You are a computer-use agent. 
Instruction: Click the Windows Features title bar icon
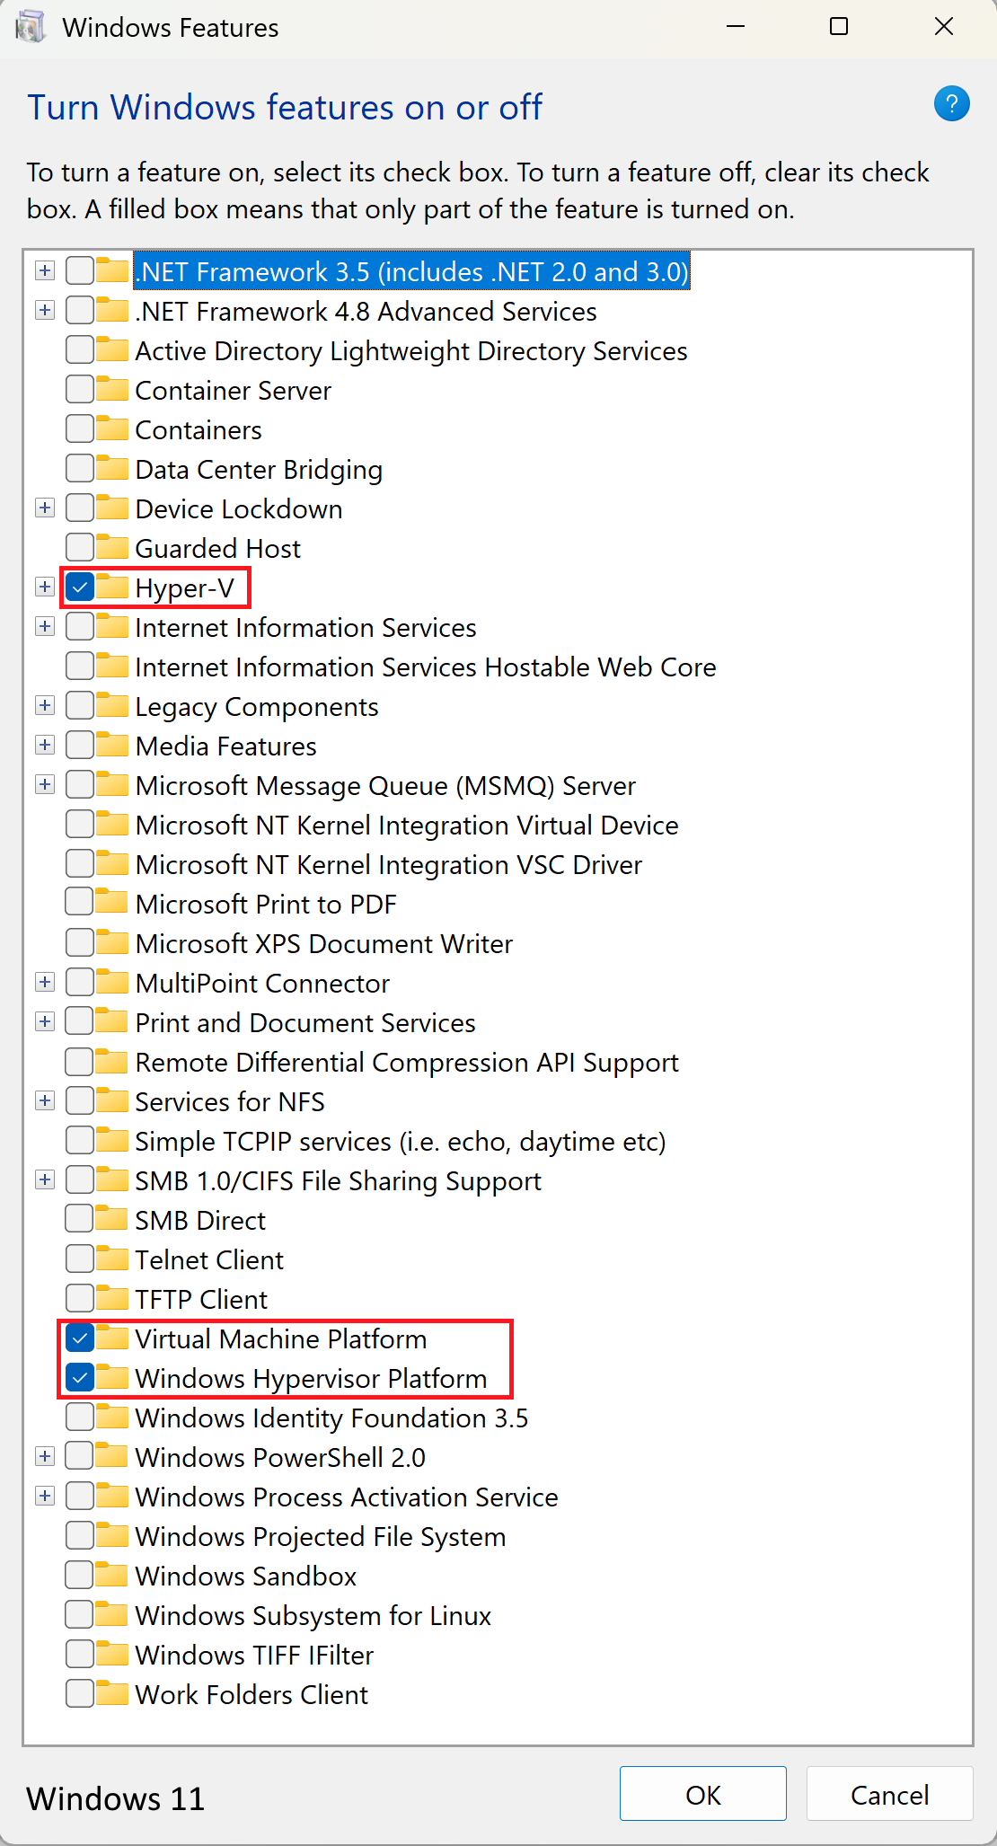pos(31,27)
